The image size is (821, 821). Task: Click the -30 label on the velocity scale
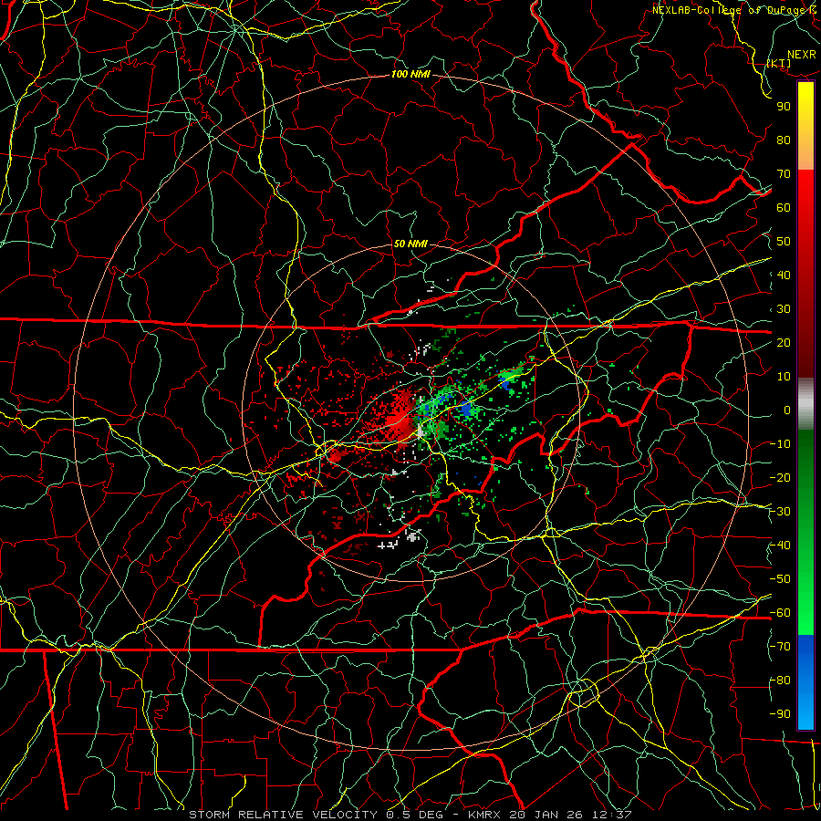pos(780,512)
